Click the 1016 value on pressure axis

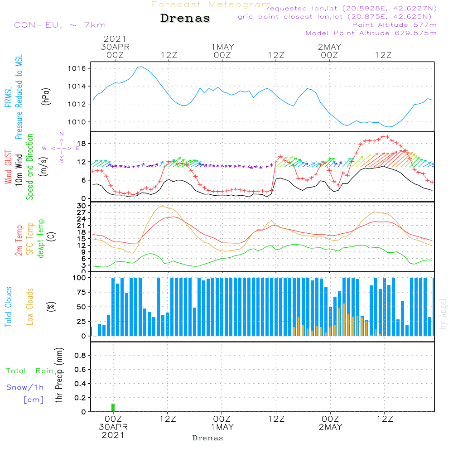coord(77,68)
